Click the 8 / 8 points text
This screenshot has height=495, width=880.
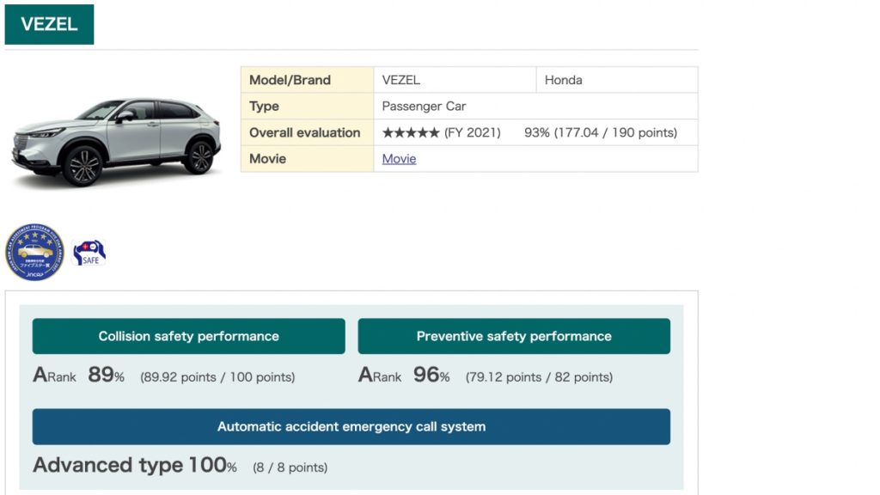(x=290, y=467)
